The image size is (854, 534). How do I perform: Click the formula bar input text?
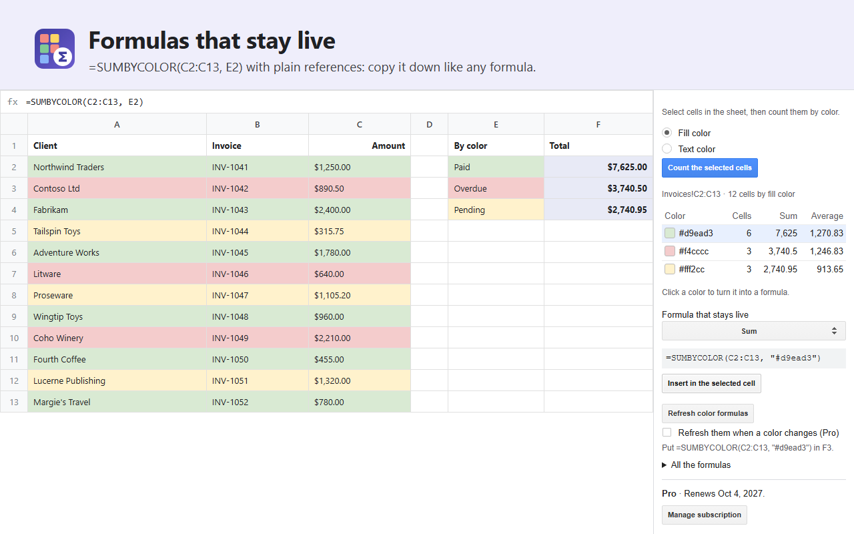pos(85,102)
